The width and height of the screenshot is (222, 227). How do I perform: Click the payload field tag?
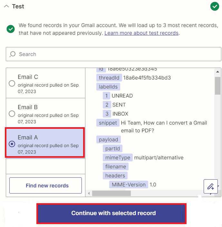pyautogui.click(x=109, y=139)
